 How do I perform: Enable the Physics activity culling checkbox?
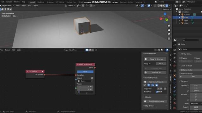click(180, 58)
